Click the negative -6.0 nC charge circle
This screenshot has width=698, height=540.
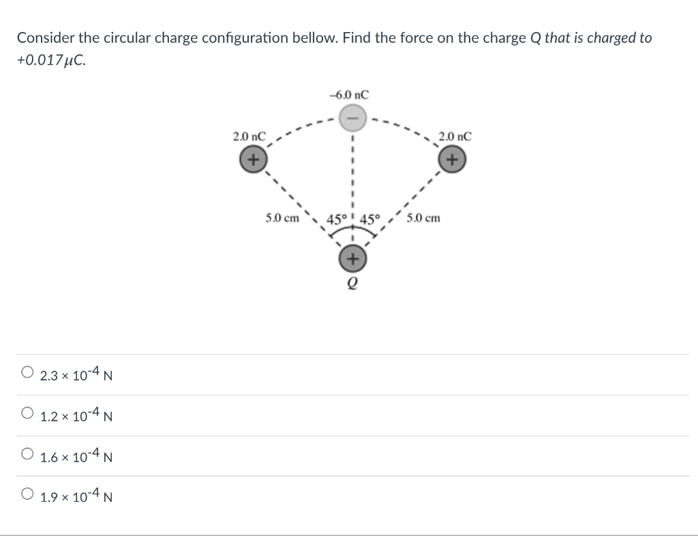point(352,118)
